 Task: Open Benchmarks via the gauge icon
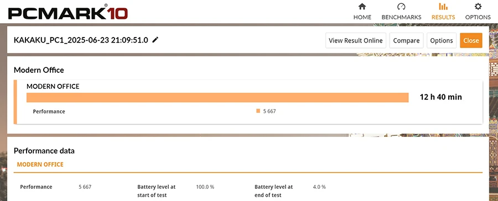(402, 6)
